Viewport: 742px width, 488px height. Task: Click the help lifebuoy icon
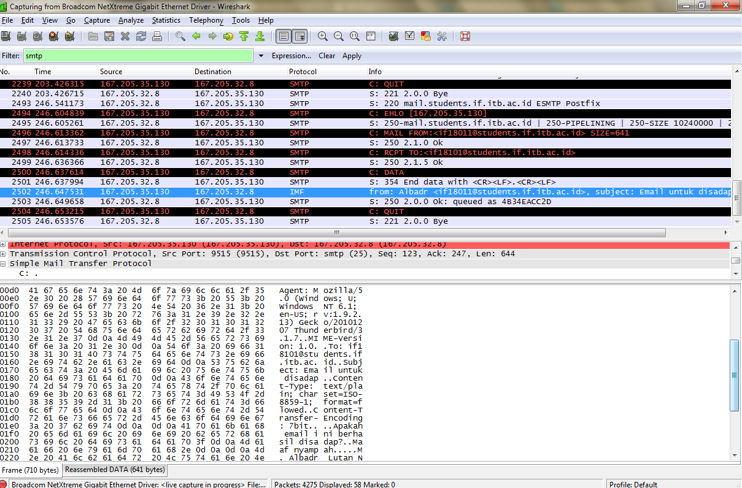tap(465, 36)
